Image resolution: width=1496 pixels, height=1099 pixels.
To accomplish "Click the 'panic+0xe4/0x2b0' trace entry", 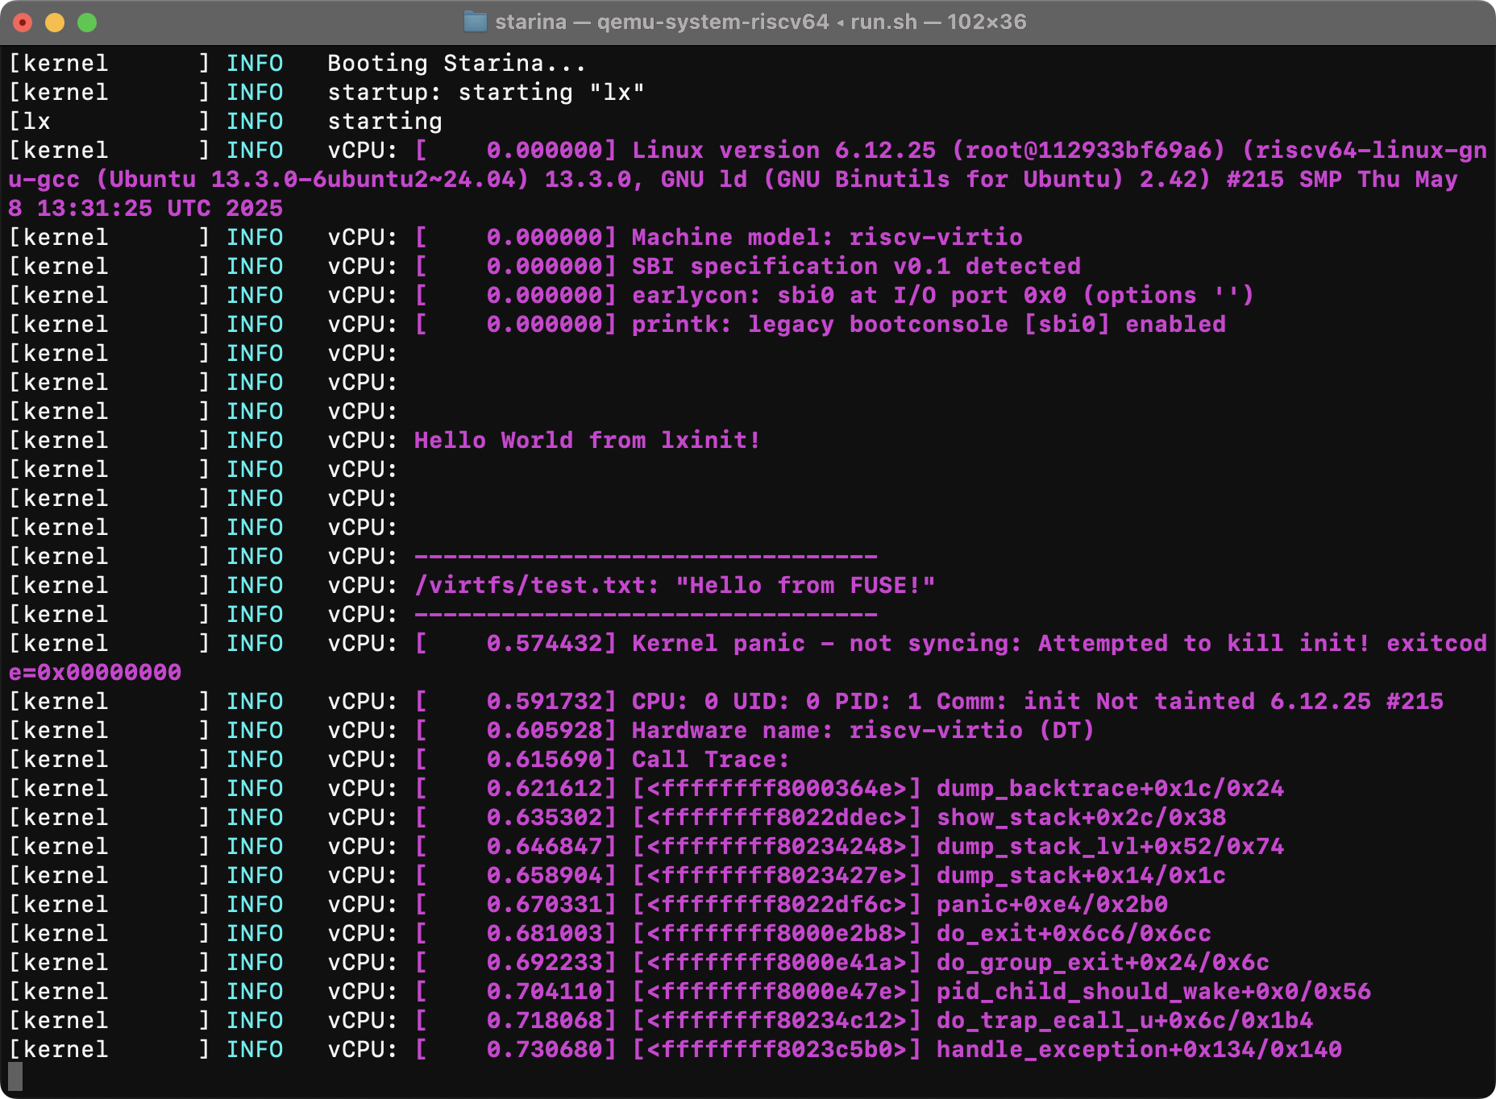I will 1052,905.
